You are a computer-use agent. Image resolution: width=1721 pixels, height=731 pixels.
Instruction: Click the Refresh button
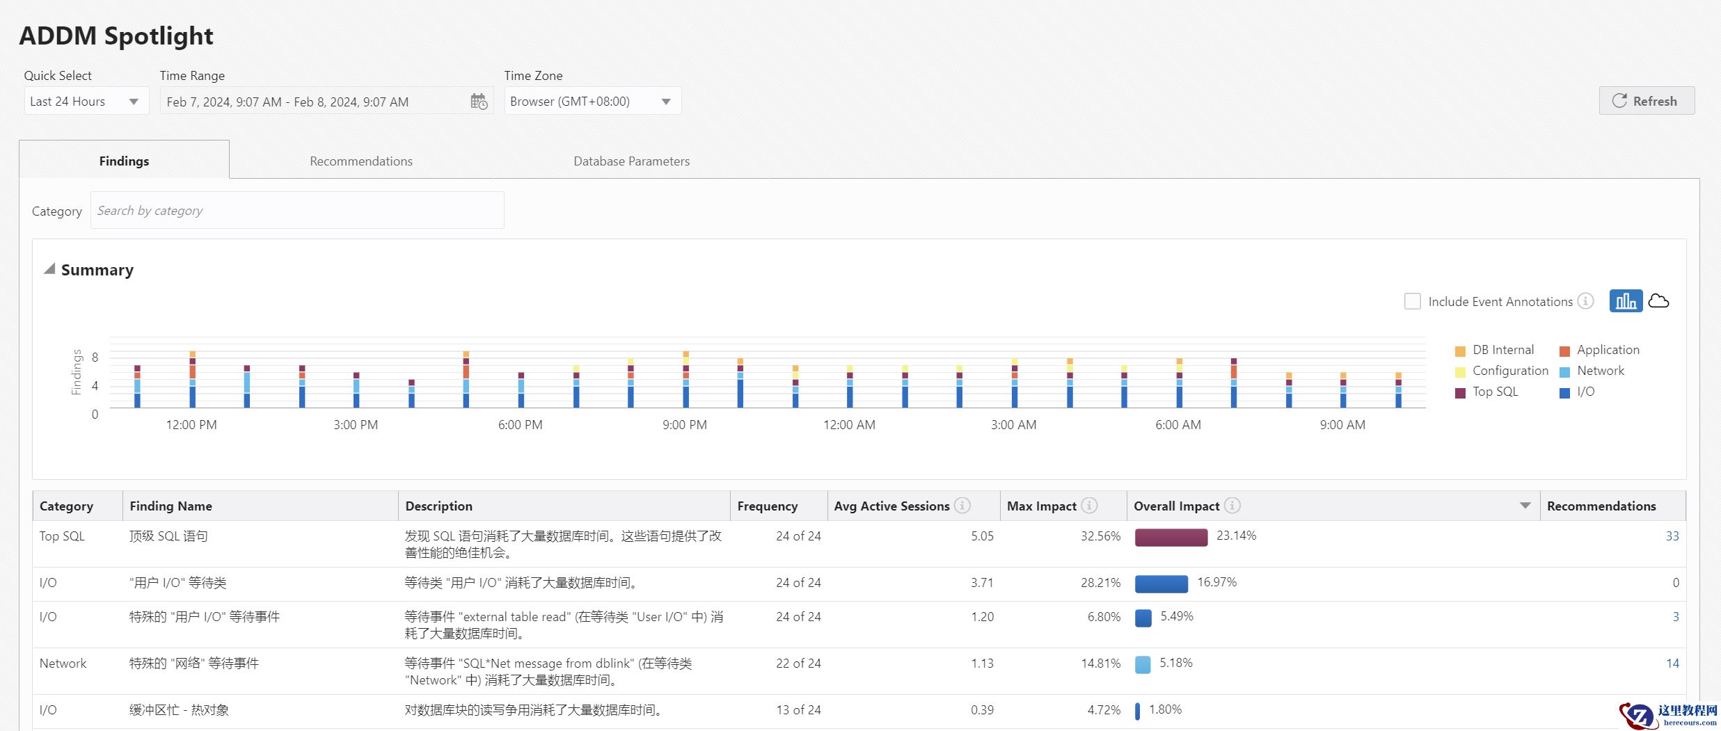point(1646,101)
